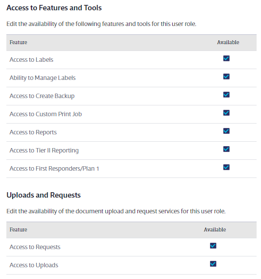Uncheck the Access to Reports checkbox
The width and height of the screenshot is (261, 279).
coord(226,131)
